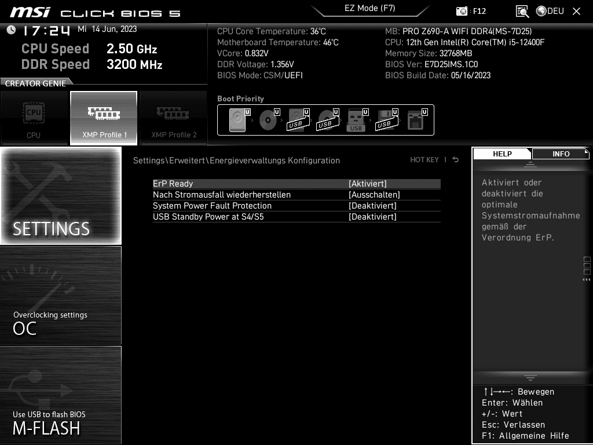Screen dimensions: 593x445
Task: Select the USB key boot device icon
Action: pos(356,120)
